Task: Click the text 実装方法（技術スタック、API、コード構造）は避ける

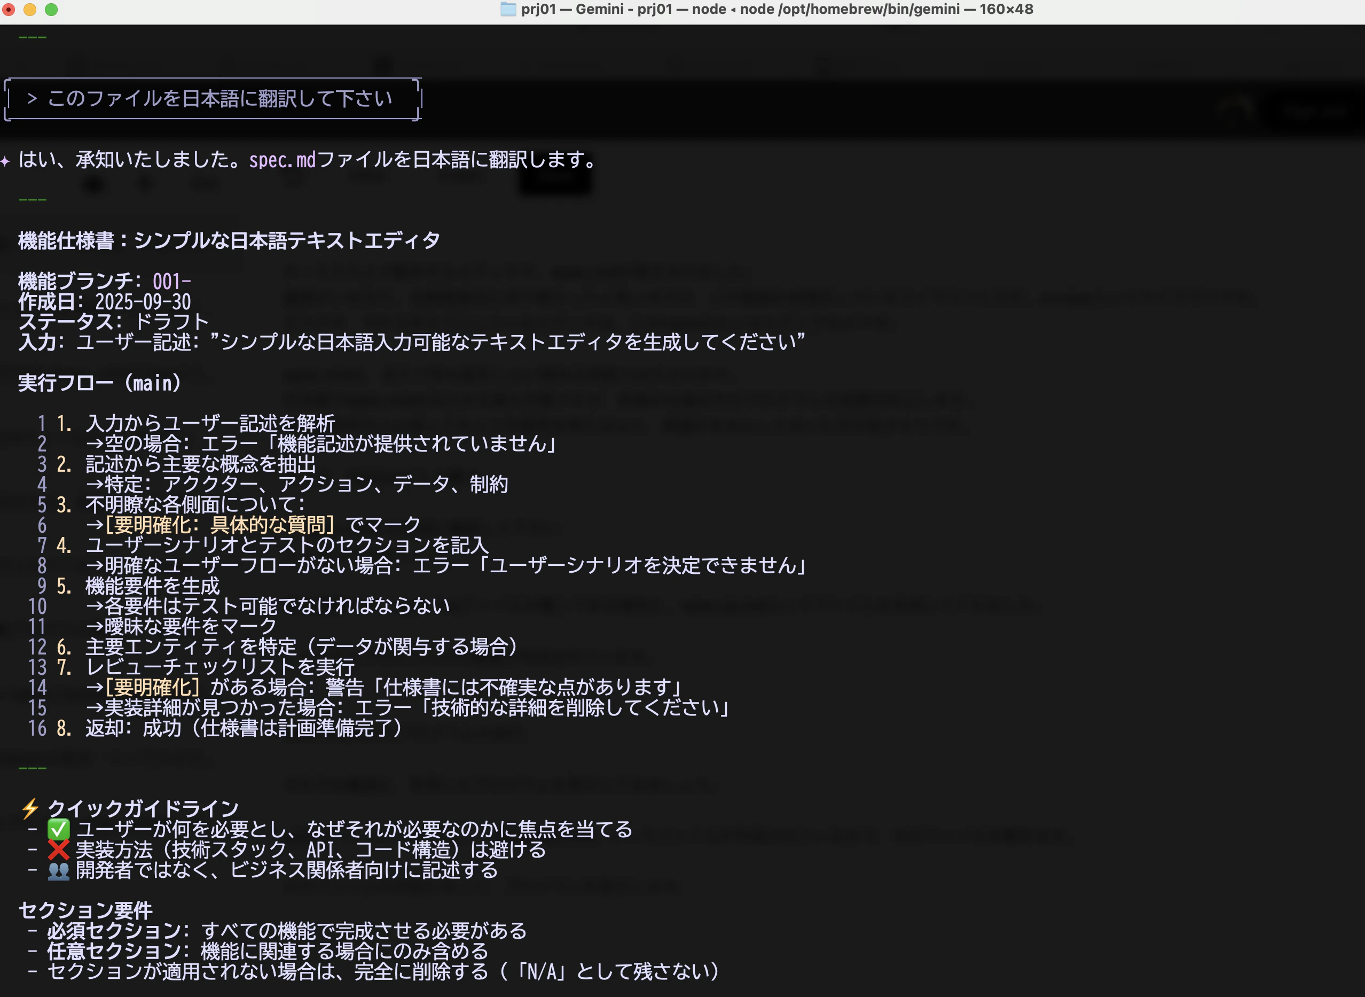Action: (311, 851)
